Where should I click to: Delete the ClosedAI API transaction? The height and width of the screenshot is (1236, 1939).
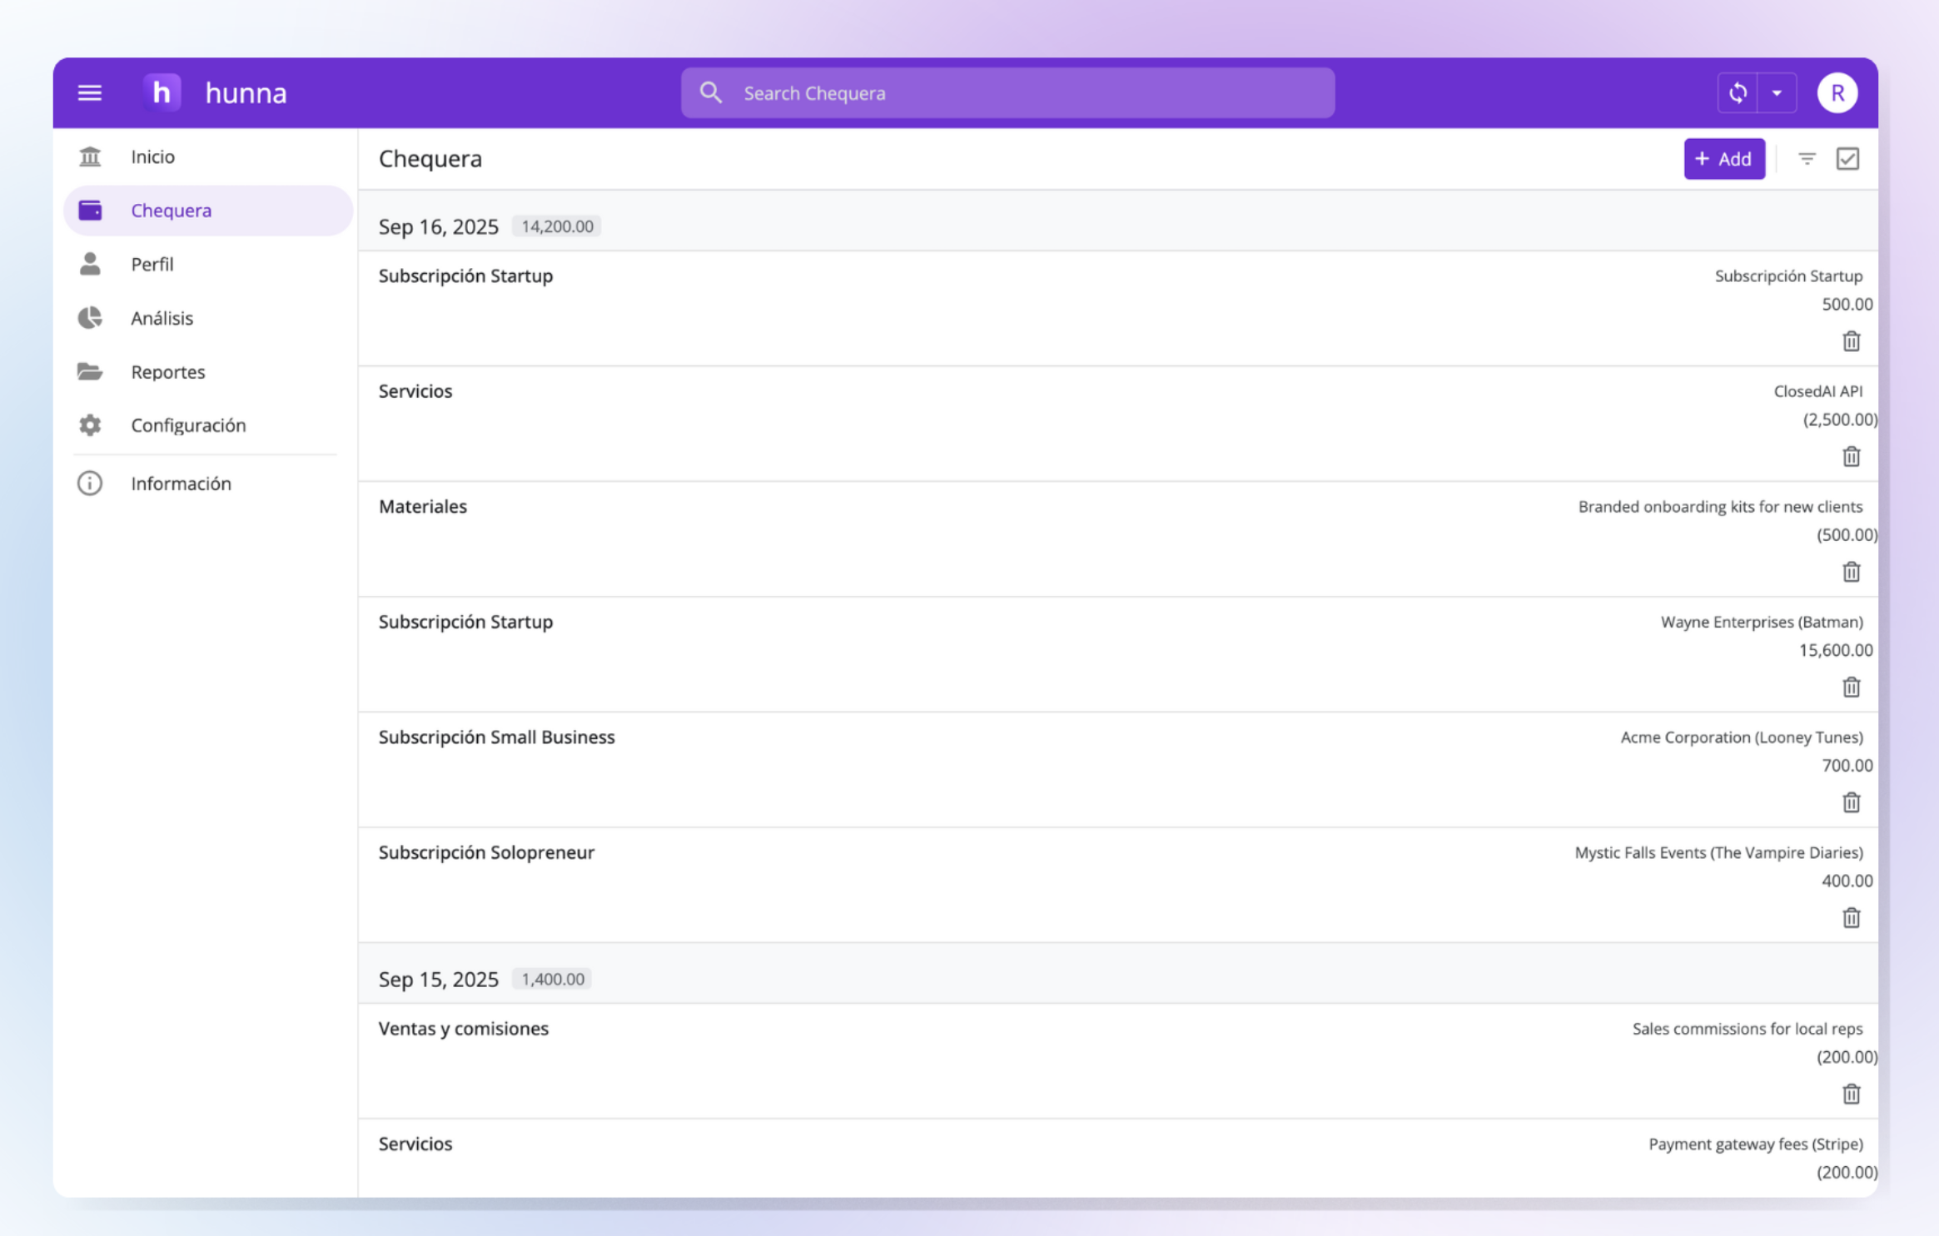tap(1851, 456)
